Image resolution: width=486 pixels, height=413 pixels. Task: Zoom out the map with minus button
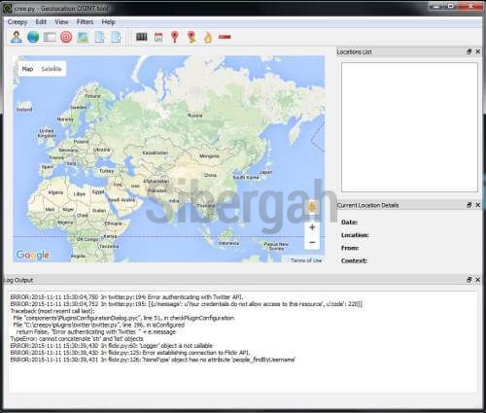[312, 242]
